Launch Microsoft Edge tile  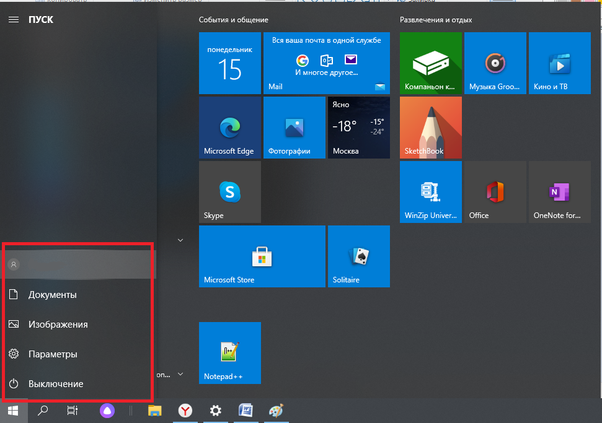230,128
